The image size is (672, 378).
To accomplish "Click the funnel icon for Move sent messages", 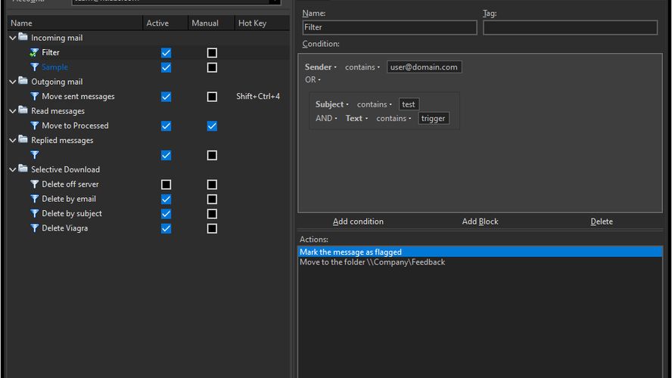I will 34,97.
